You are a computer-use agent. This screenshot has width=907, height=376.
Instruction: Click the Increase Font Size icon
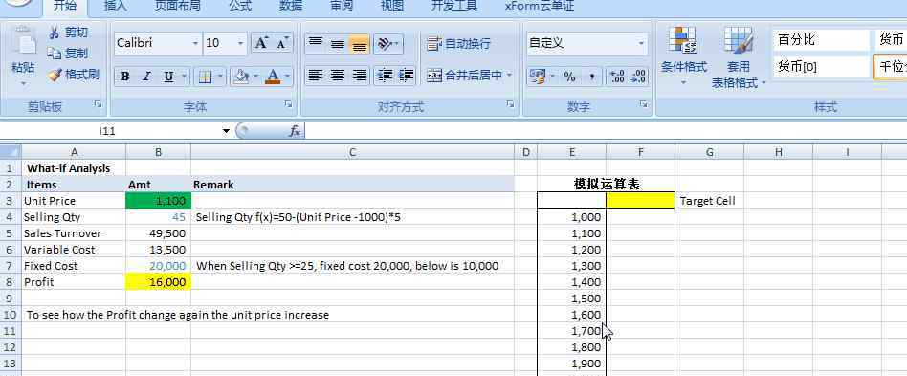pos(261,43)
